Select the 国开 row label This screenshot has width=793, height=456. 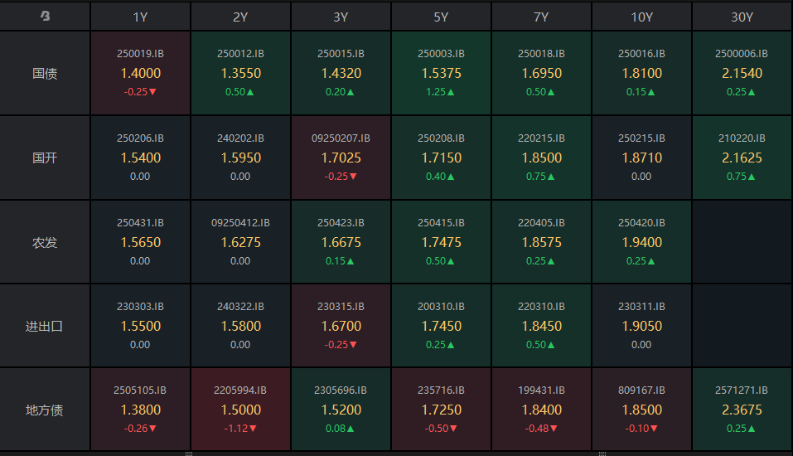point(45,158)
